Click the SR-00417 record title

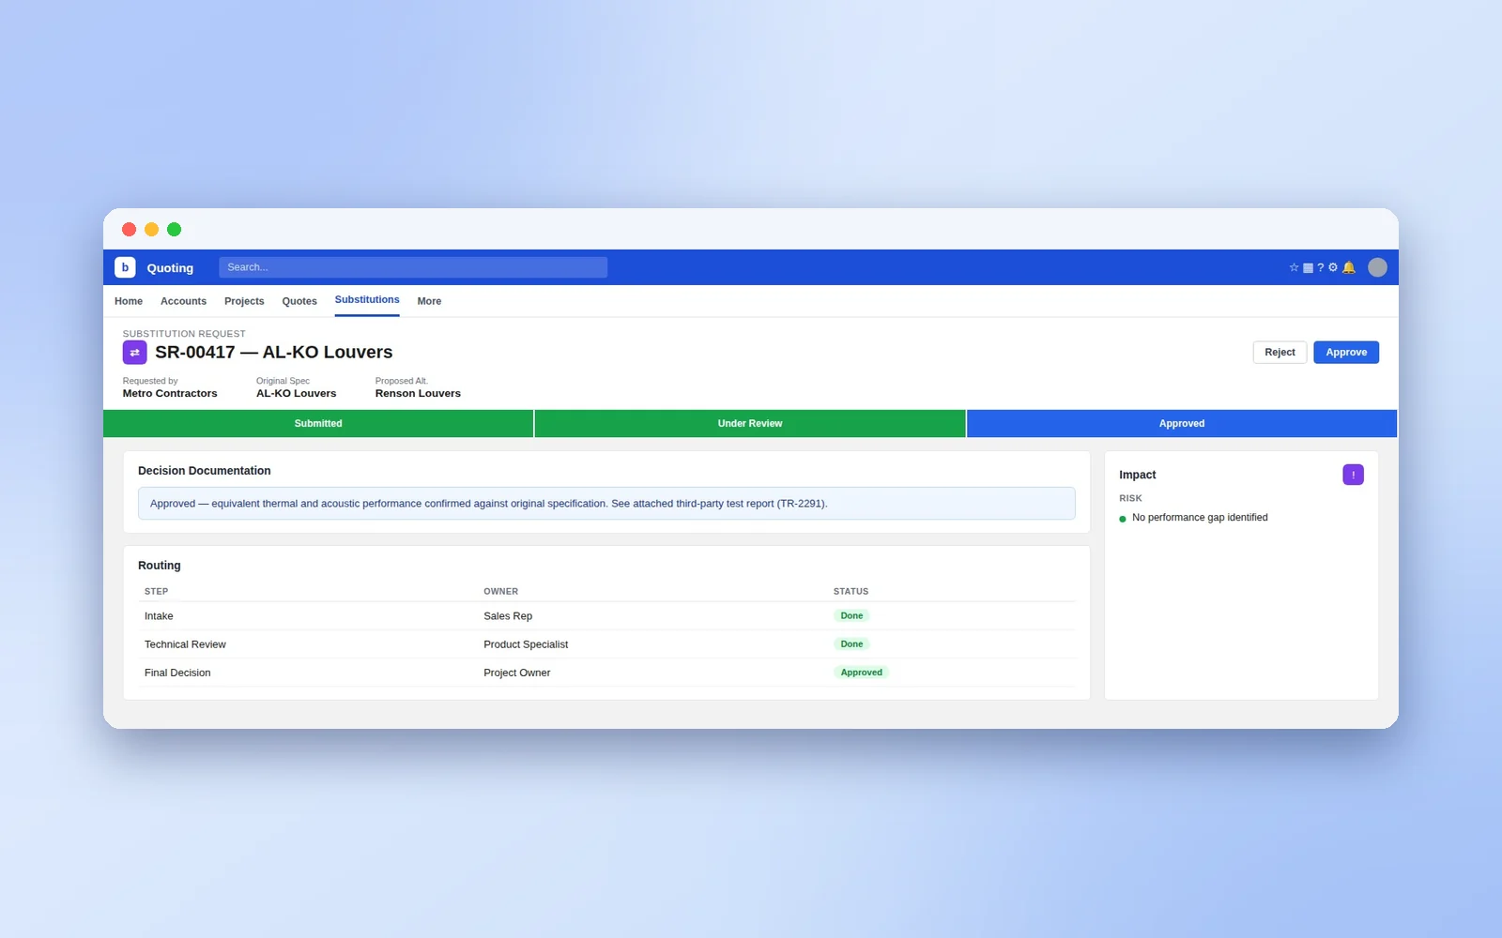273,352
